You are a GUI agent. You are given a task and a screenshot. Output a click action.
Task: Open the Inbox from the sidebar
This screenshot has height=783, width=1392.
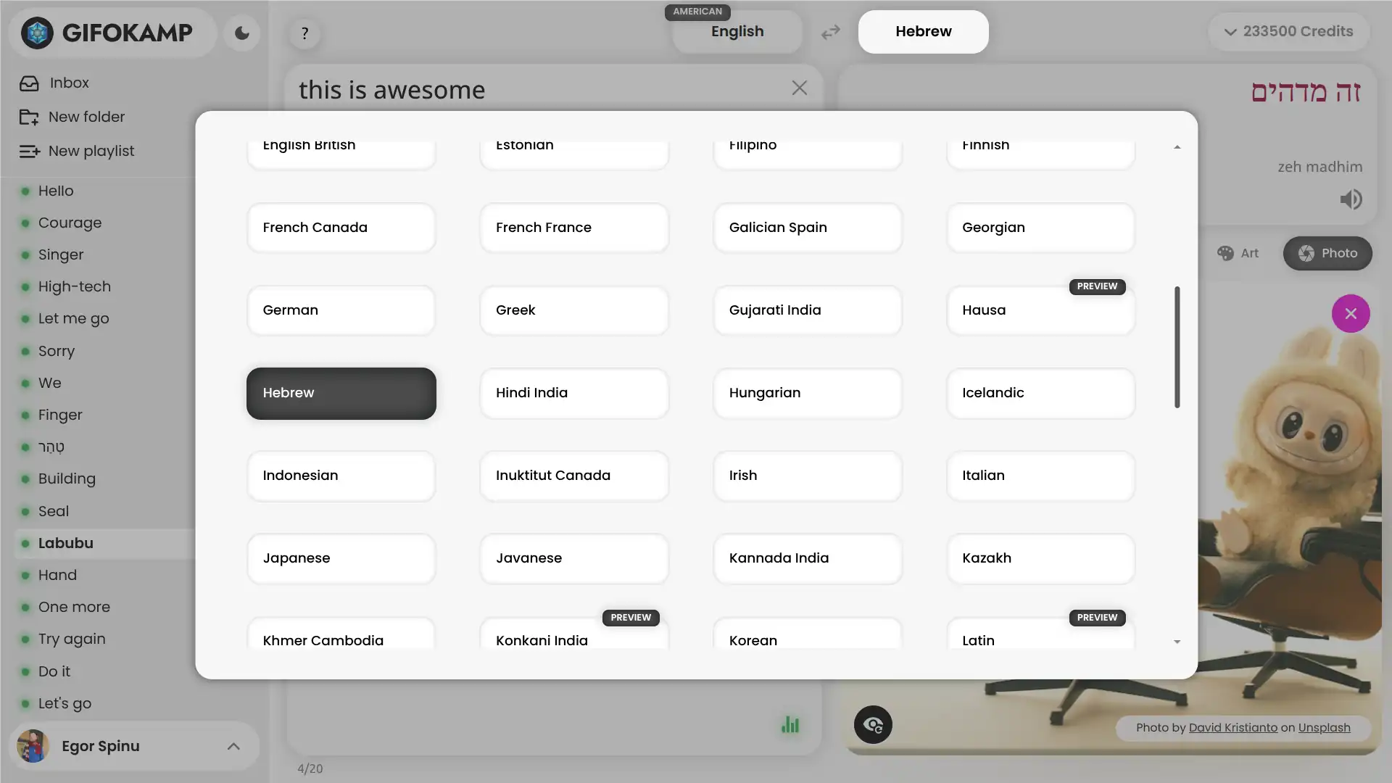69,83
